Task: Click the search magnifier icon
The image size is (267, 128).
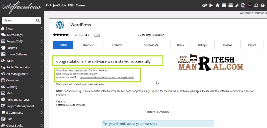Action: [38, 20]
